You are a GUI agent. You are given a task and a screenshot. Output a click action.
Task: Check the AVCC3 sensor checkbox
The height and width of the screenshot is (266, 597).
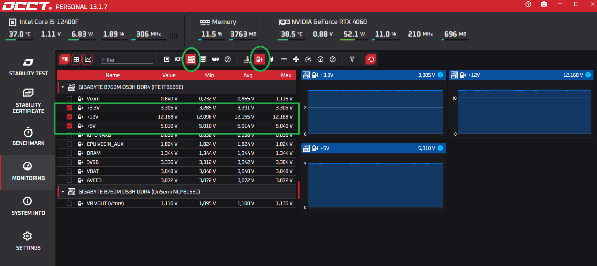[x=69, y=180]
